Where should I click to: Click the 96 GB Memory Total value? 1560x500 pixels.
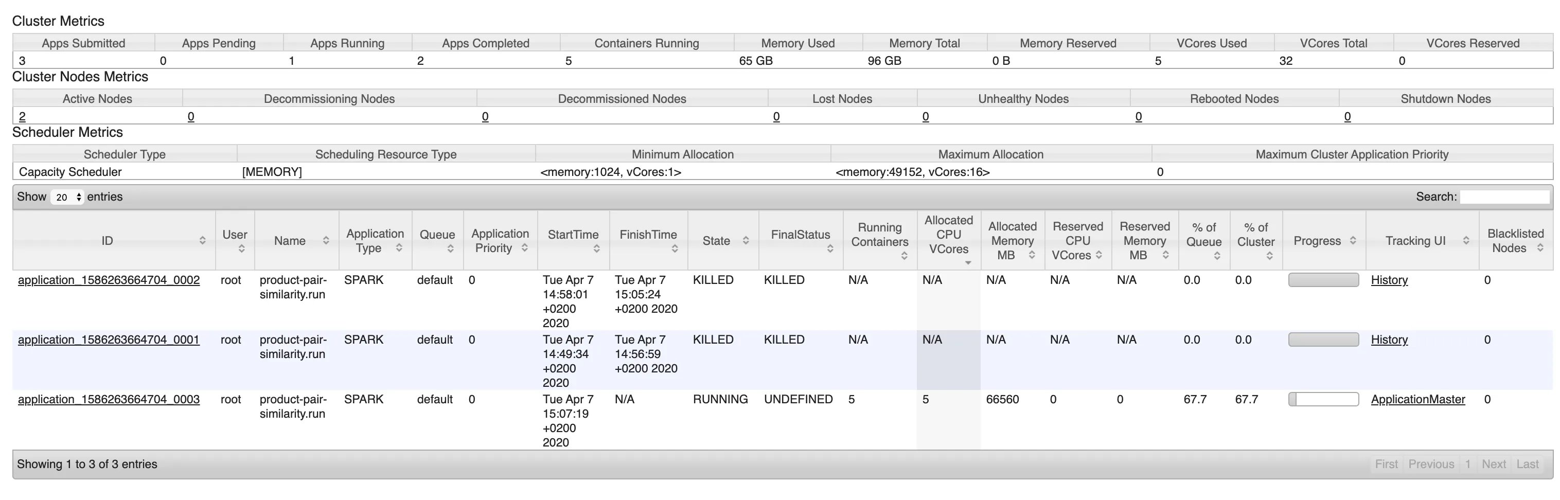(885, 61)
